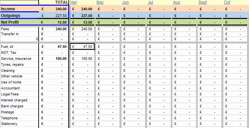Open the May month link
This screenshot has width=249, height=128.
pos(100,2)
